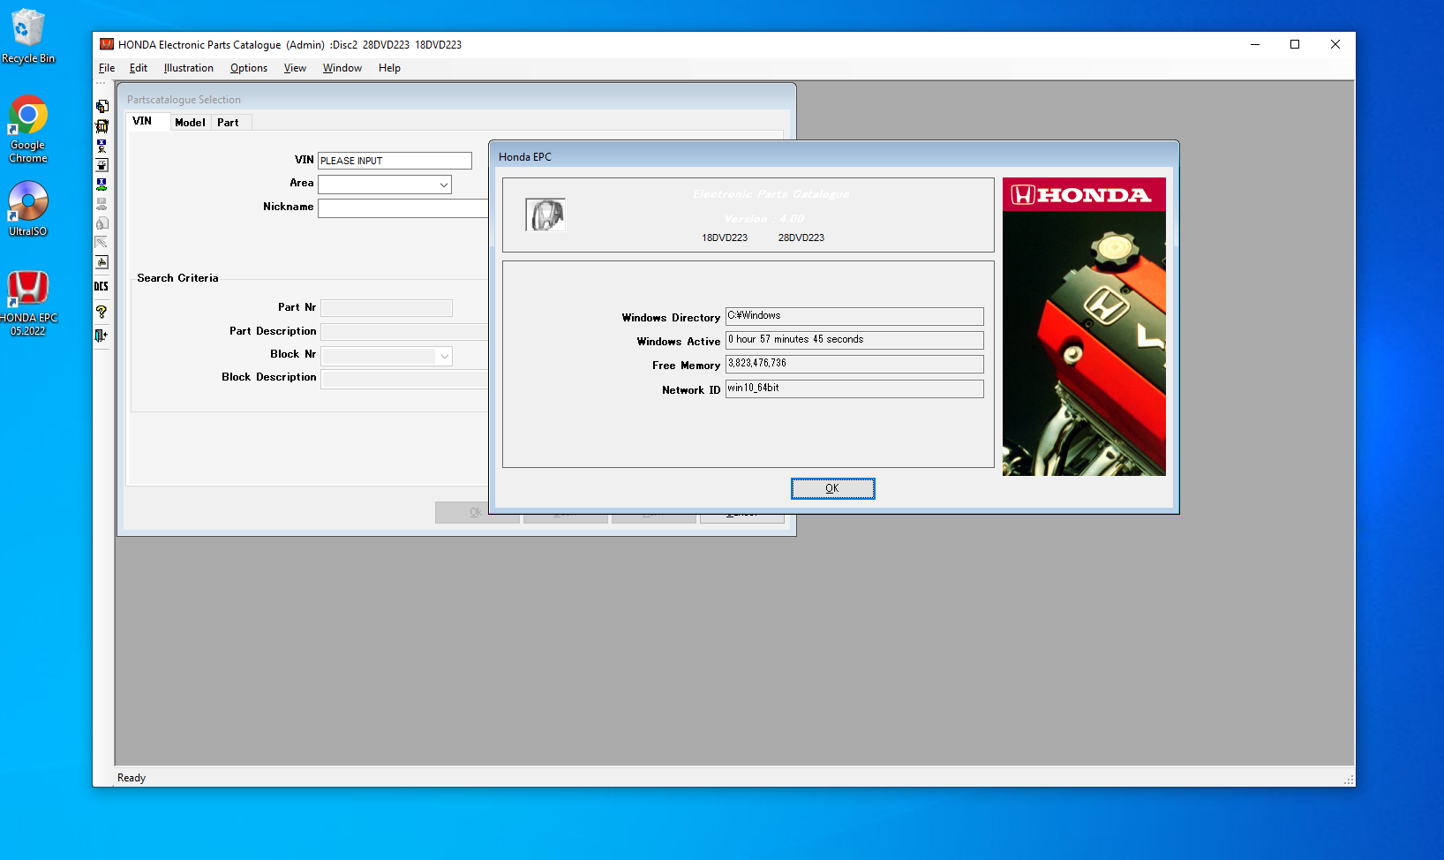This screenshot has height=860, width=1444.
Task: Expand the Area dropdown
Action: (443, 185)
